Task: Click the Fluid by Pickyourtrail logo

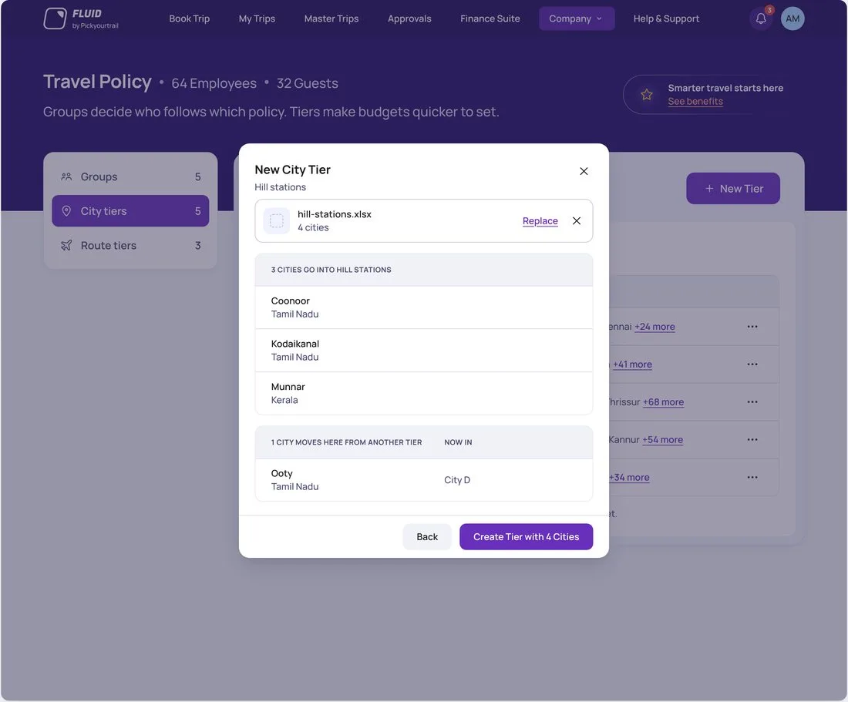Action: pyautogui.click(x=81, y=18)
